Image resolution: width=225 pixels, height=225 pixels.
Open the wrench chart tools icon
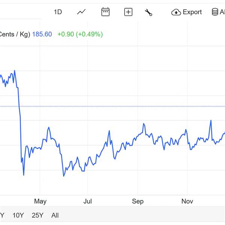click(148, 12)
